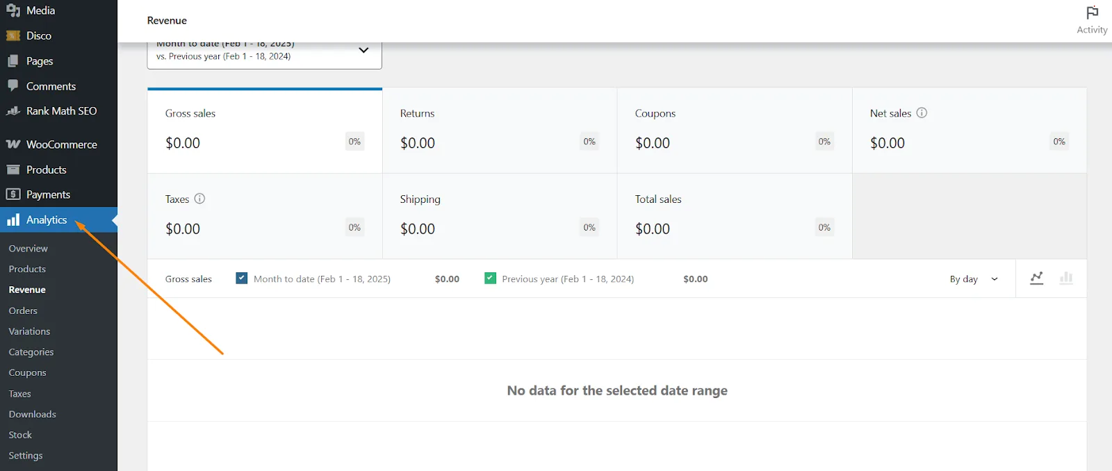
Task: Click the No data message text
Action: click(x=617, y=390)
